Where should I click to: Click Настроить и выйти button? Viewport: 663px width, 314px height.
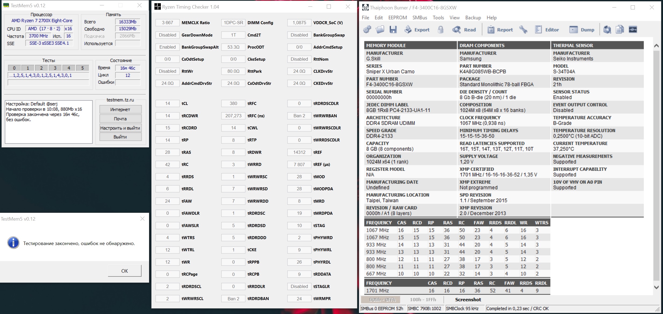pyautogui.click(x=120, y=128)
